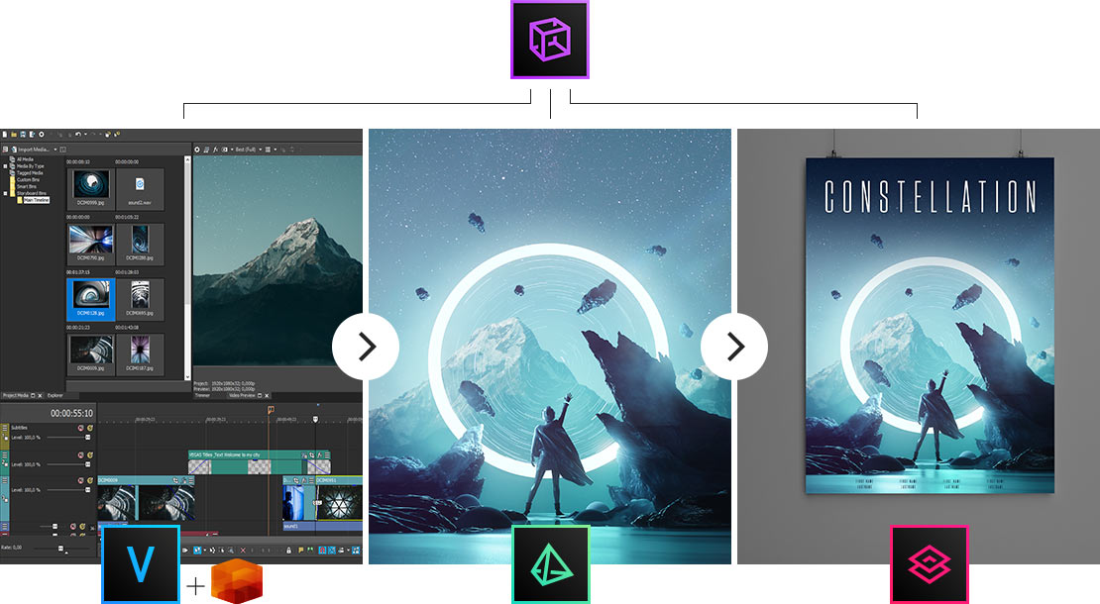Click the arrow button between first two panels

tap(366, 346)
